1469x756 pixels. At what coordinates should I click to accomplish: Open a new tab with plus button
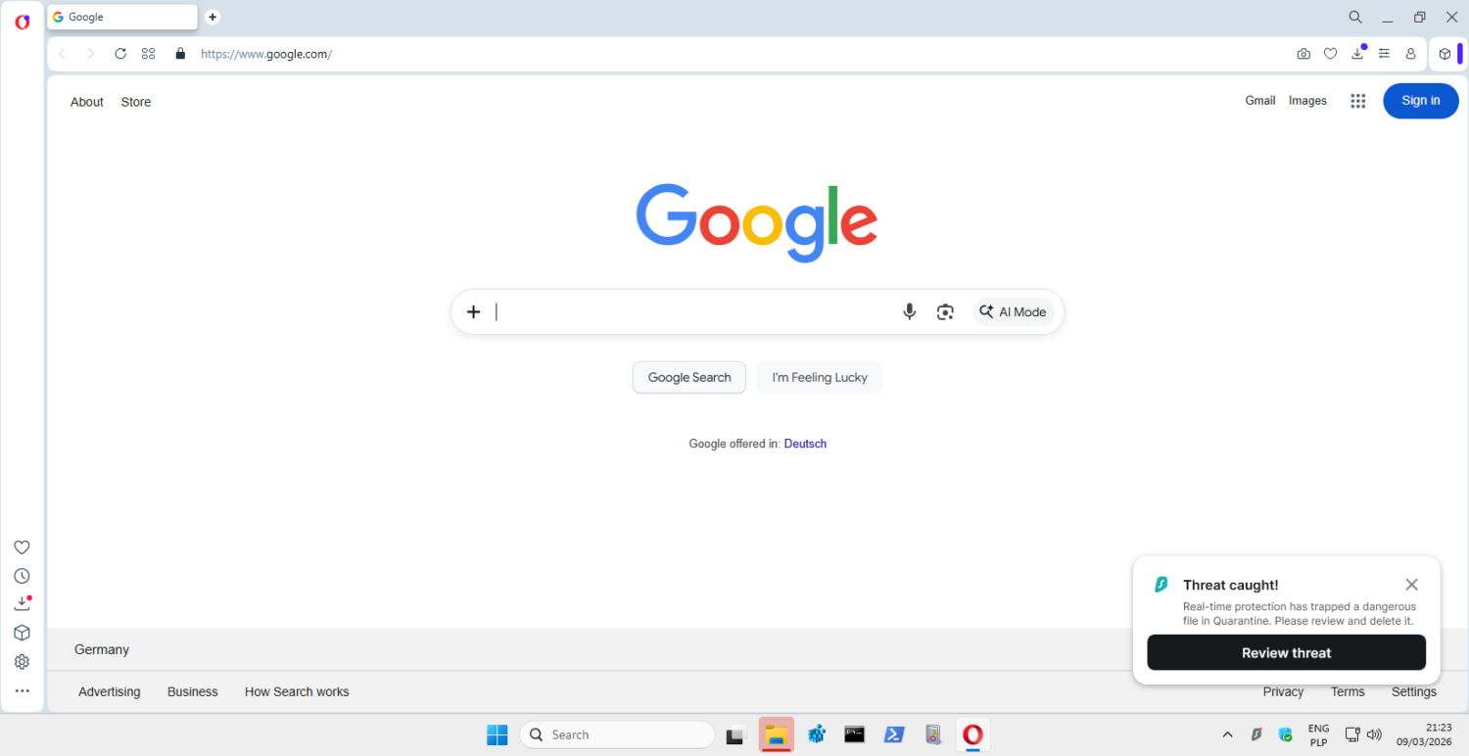tap(213, 17)
